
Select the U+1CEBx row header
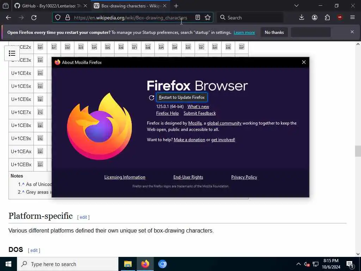(x=21, y=164)
